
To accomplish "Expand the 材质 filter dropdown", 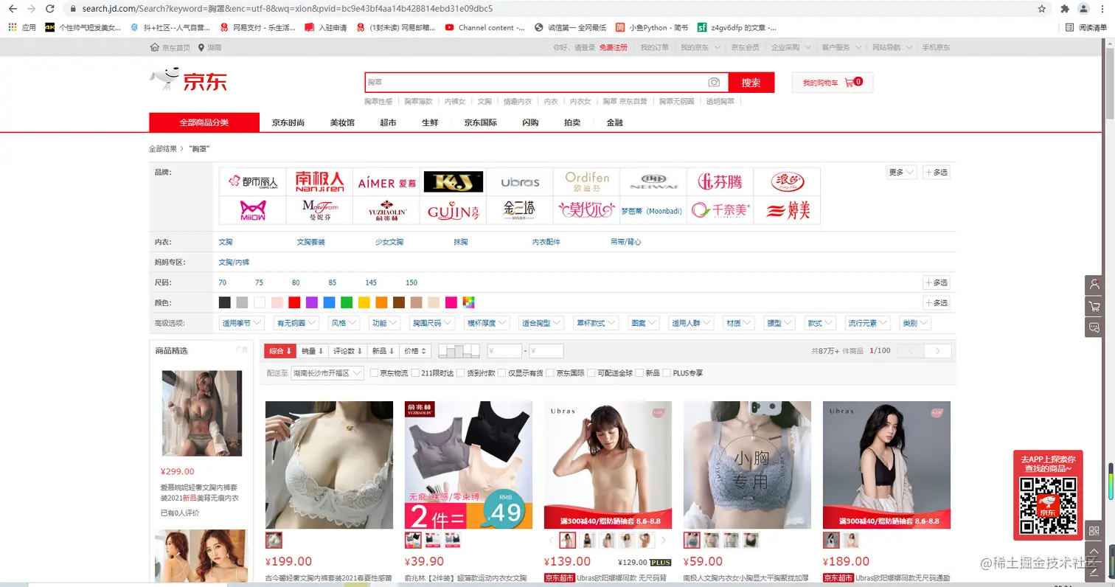I will pos(739,323).
